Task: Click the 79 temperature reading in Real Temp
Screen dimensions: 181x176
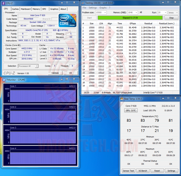Action: pyautogui.click(x=157, y=120)
